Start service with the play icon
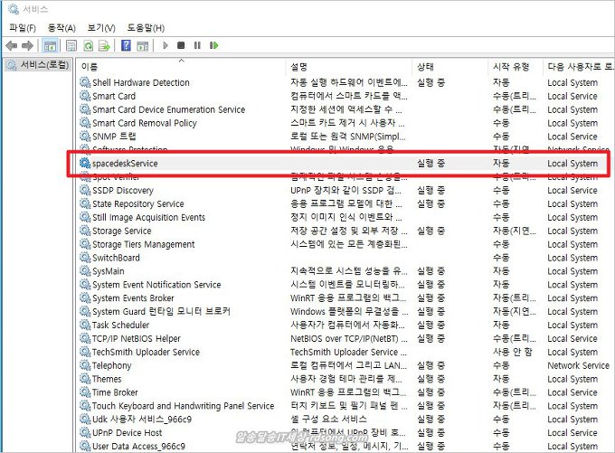This screenshot has width=615, height=453. click(164, 45)
